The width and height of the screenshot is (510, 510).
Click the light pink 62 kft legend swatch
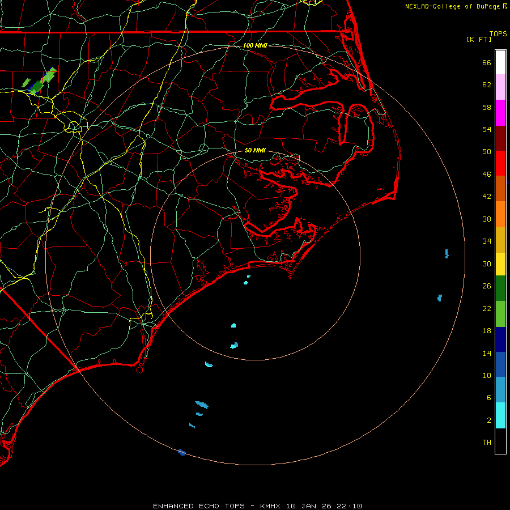tap(500, 87)
